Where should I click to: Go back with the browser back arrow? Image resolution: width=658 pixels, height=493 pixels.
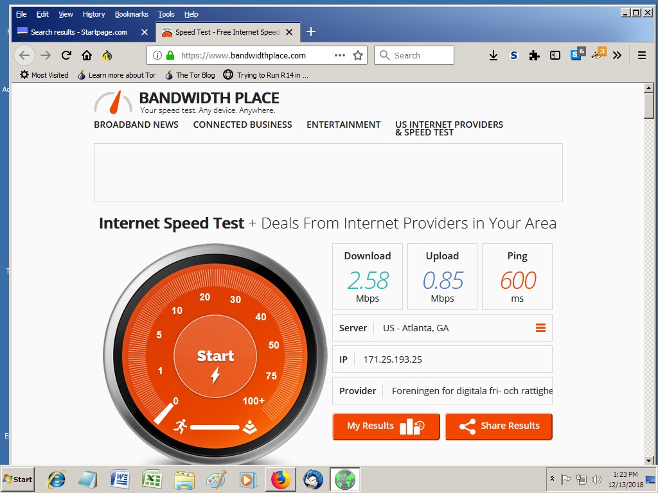click(24, 55)
